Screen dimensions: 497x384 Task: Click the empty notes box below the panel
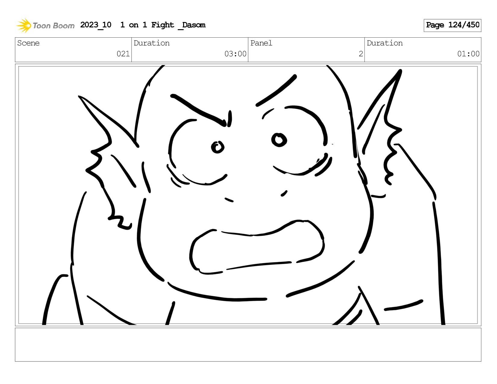(248, 345)
